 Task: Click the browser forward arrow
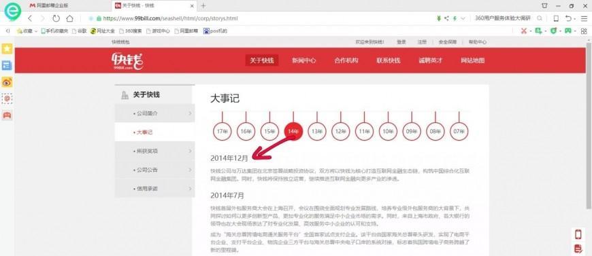pos(42,18)
